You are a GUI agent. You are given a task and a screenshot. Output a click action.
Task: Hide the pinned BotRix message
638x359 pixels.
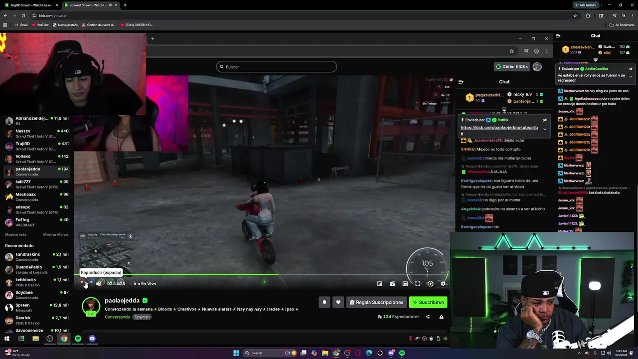coord(545,120)
